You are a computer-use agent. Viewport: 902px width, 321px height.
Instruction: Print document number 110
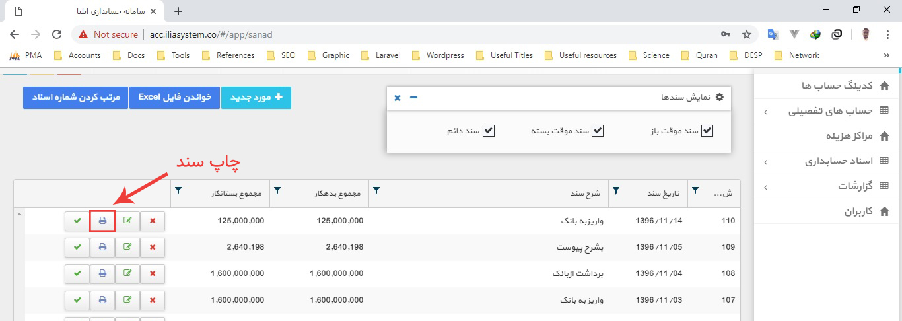pyautogui.click(x=102, y=221)
